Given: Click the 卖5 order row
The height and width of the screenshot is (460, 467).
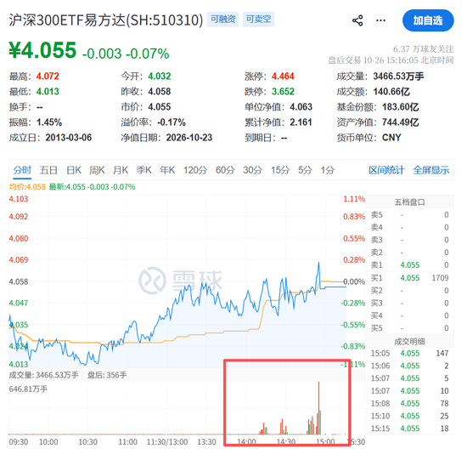Looking at the screenshot, I should pyautogui.click(x=409, y=215).
